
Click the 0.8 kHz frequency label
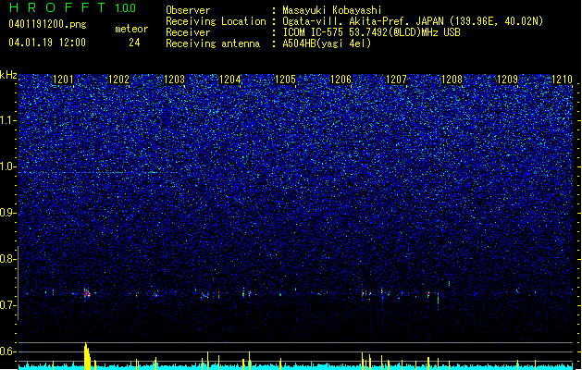(8, 259)
